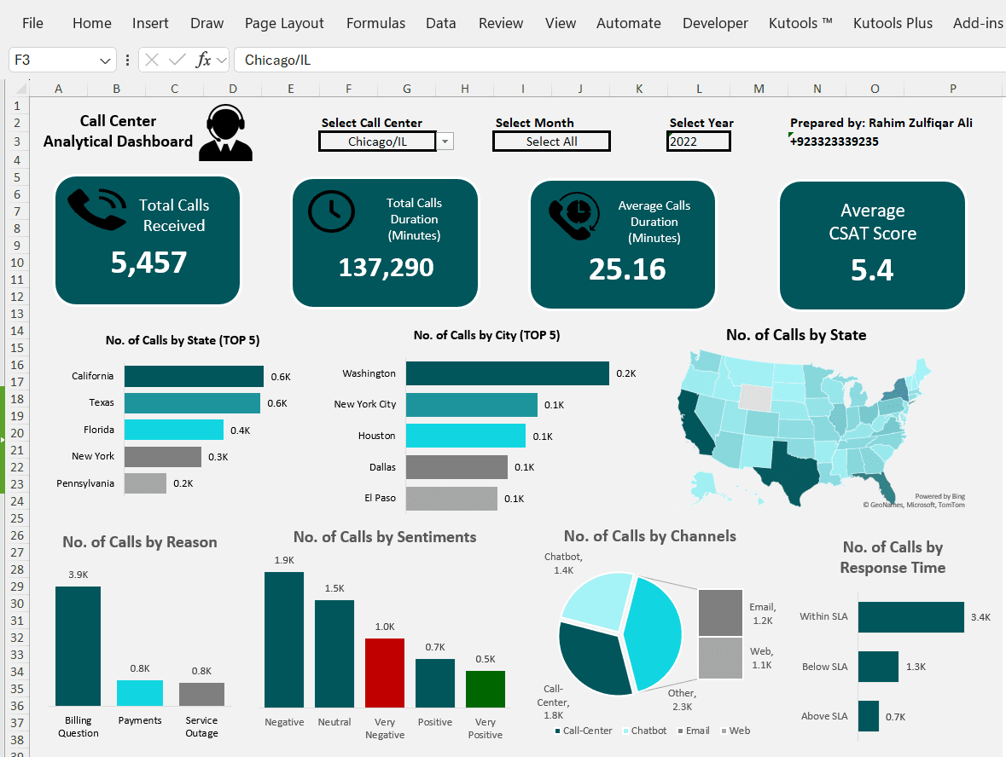Expand the Name Box dropdown arrow
This screenshot has height=757, width=1006.
click(105, 61)
